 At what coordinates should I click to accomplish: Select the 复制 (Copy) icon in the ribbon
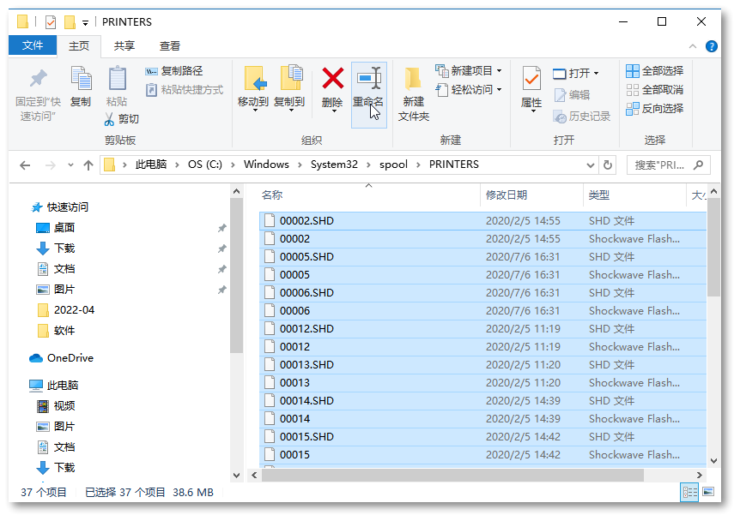tap(82, 86)
